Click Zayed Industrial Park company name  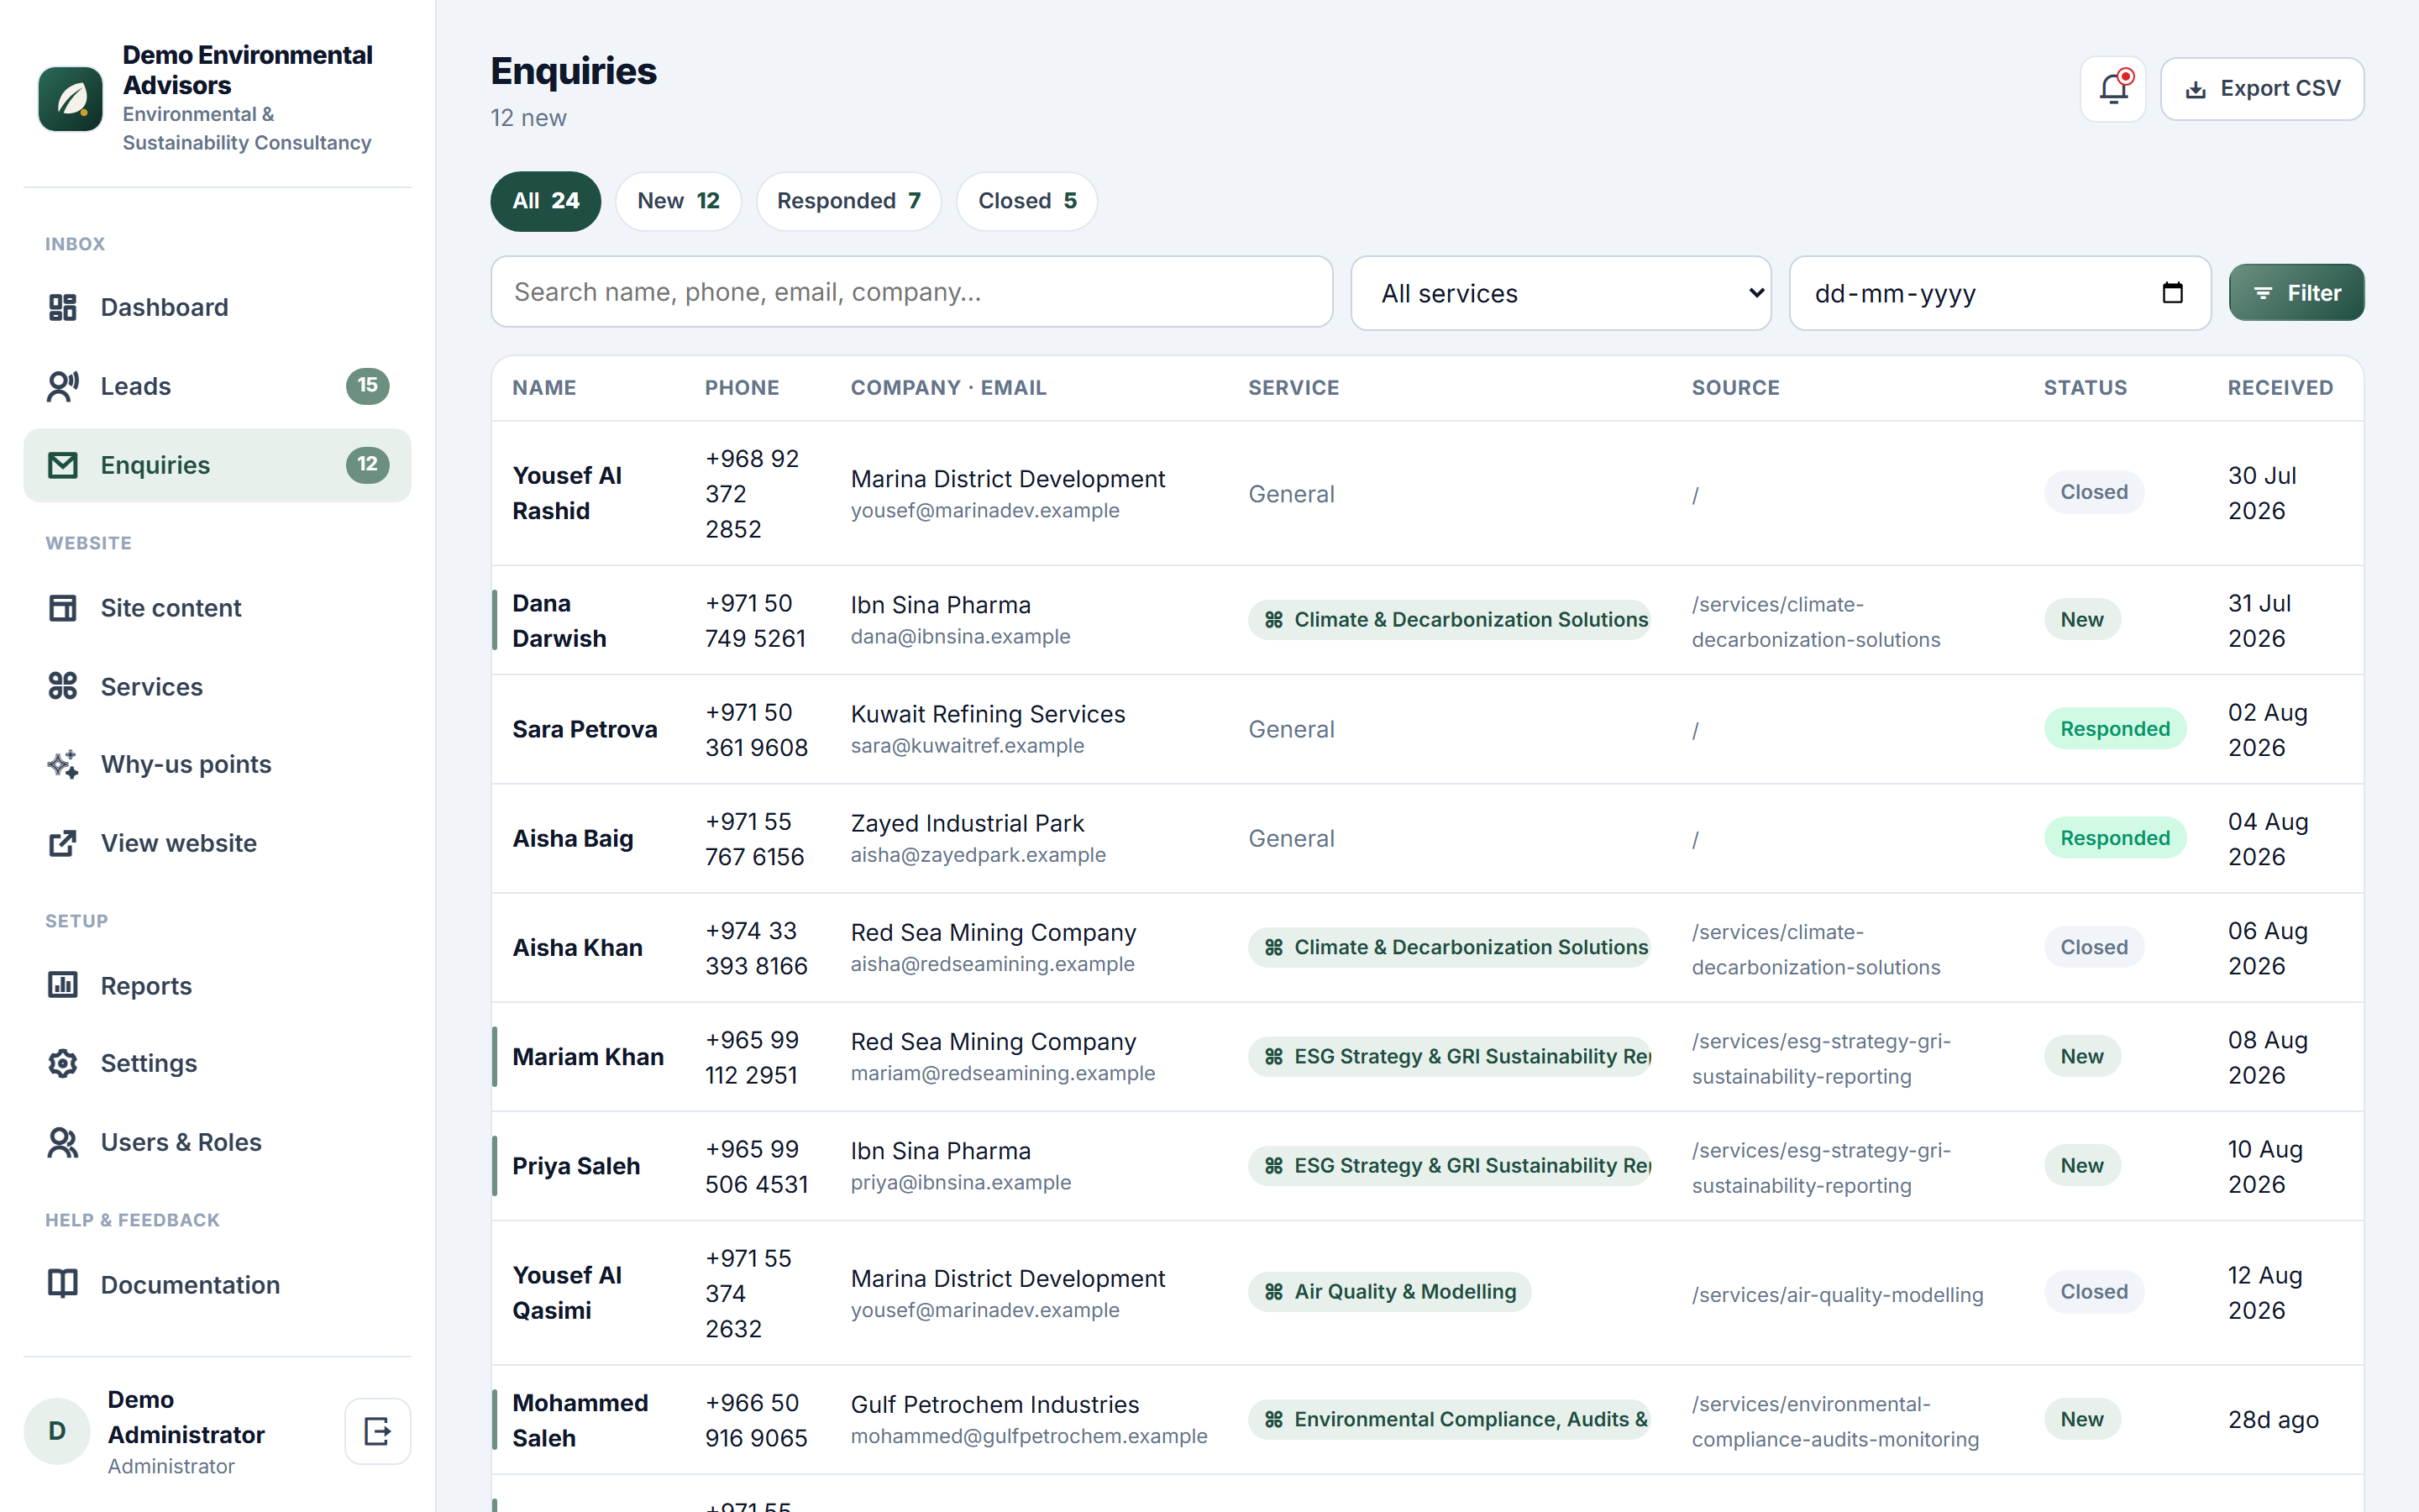(967, 823)
